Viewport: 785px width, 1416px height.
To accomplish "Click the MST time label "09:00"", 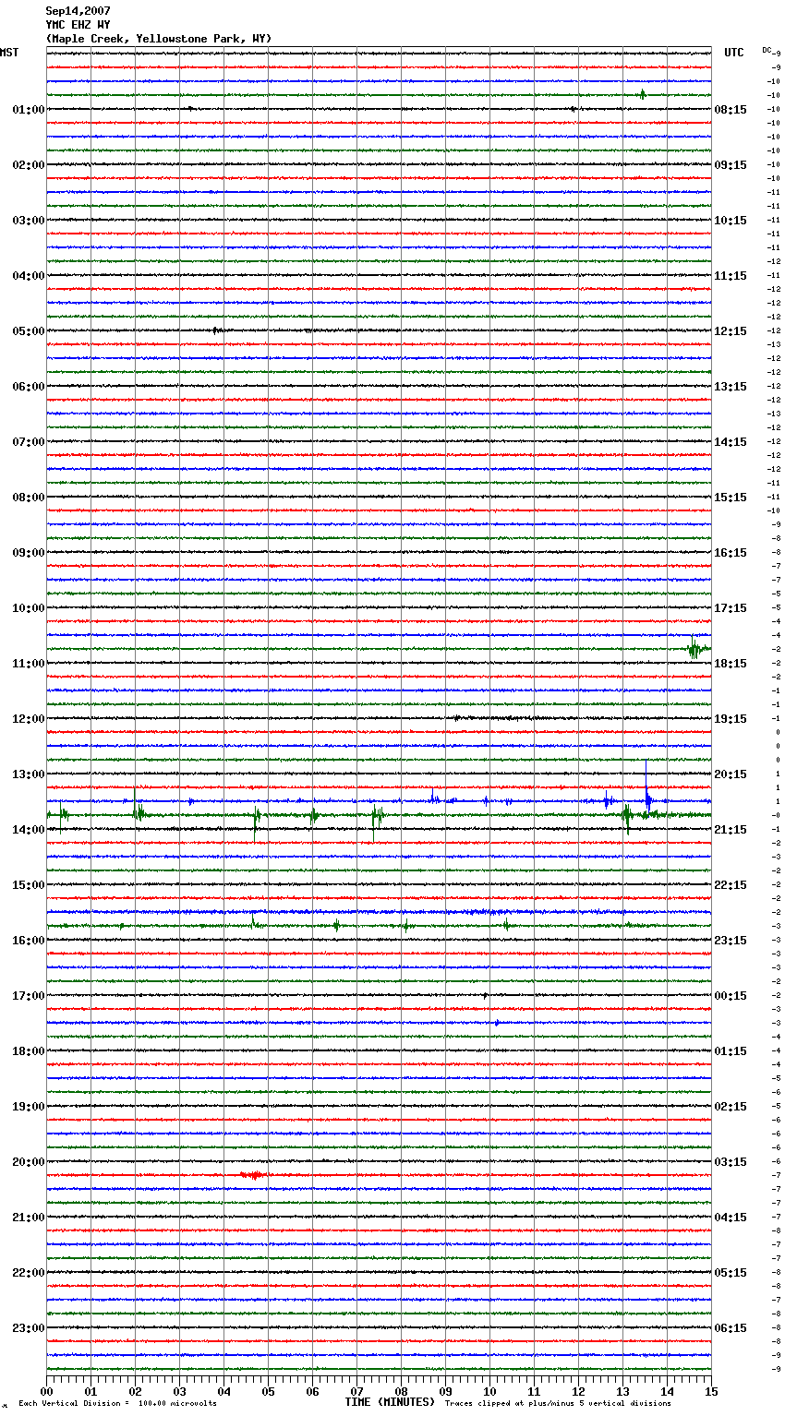I will [29, 553].
